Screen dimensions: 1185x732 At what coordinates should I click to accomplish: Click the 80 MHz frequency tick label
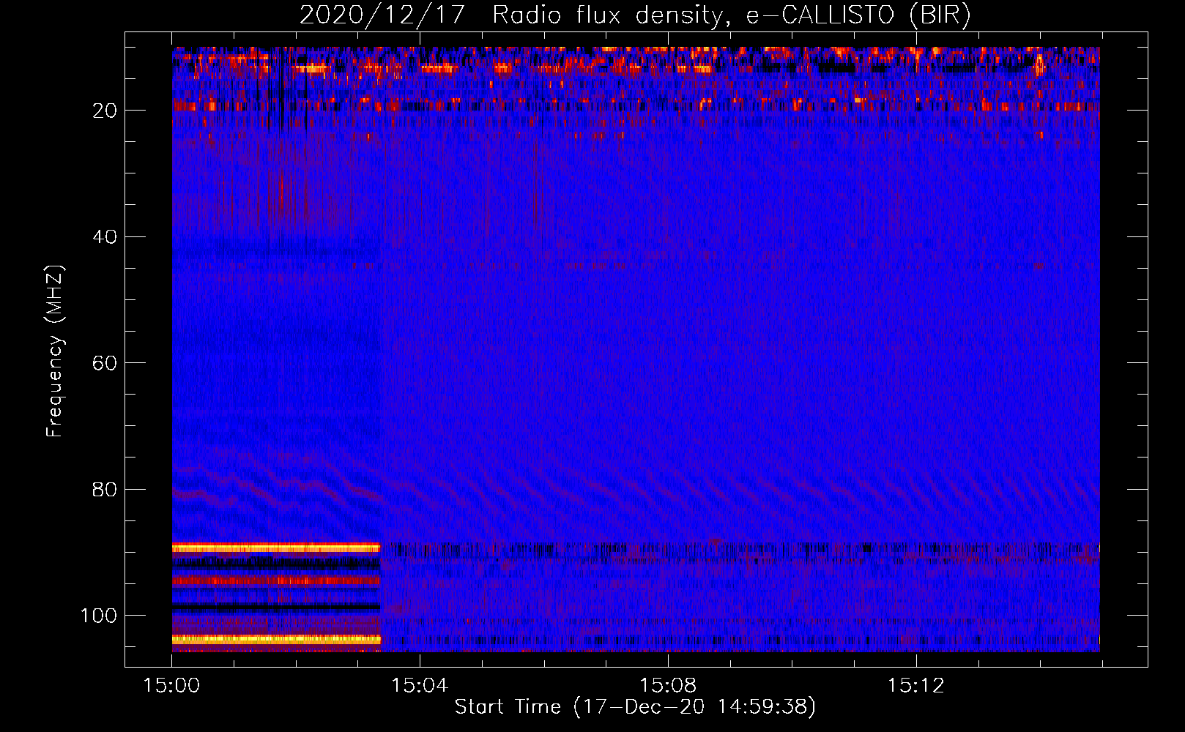(x=105, y=490)
